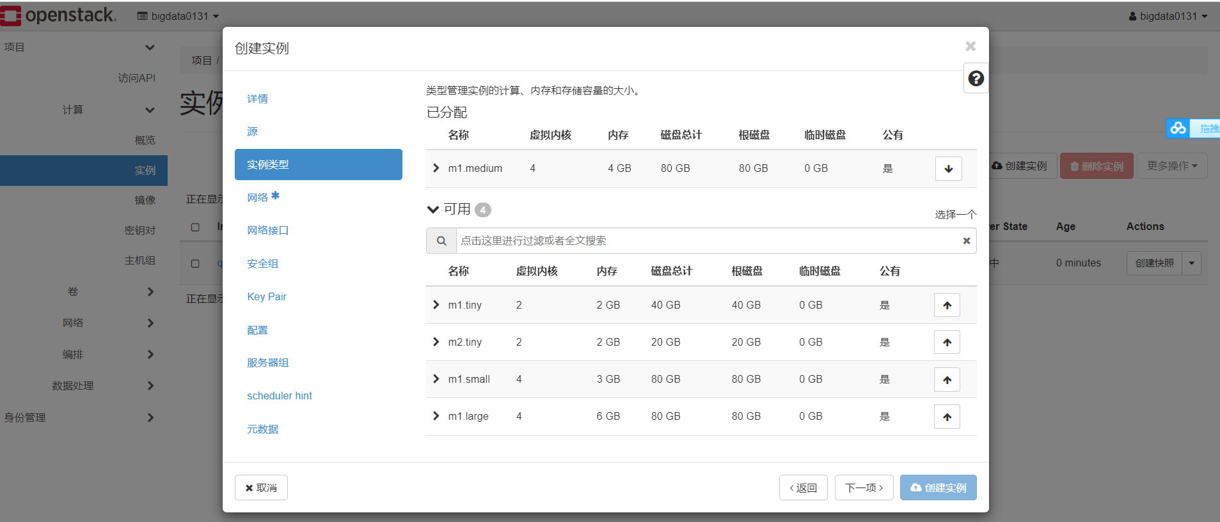
Task: Click the blue cloud extension icon
Action: pos(1178,128)
